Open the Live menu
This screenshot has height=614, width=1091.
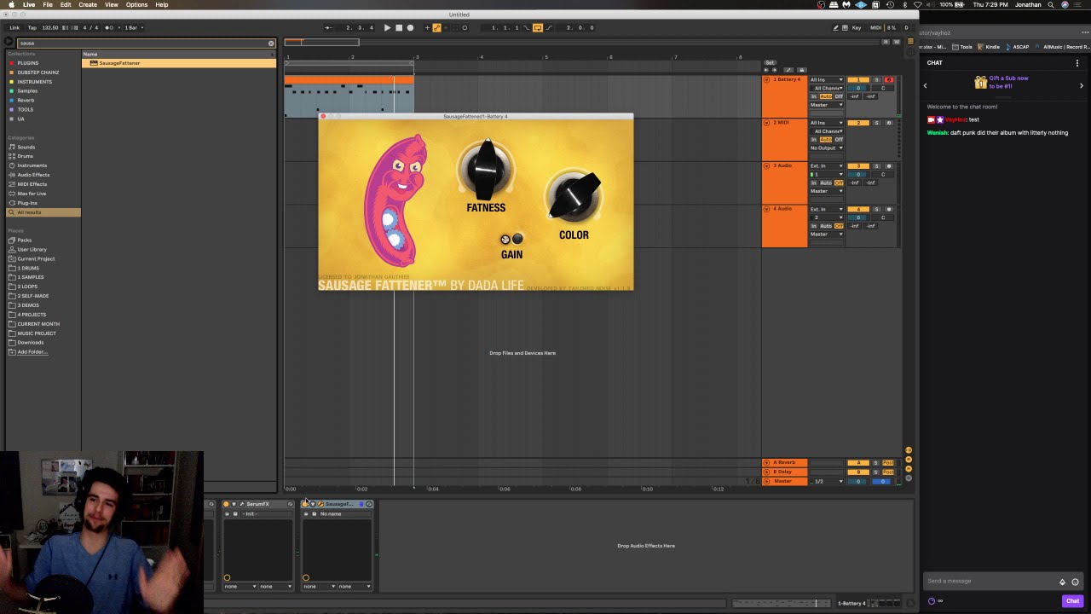[29, 4]
